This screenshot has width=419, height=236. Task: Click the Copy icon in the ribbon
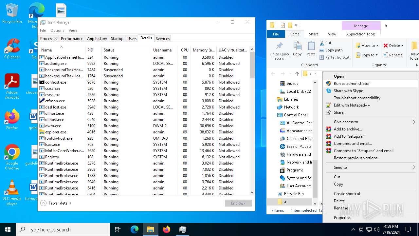tap(297, 46)
